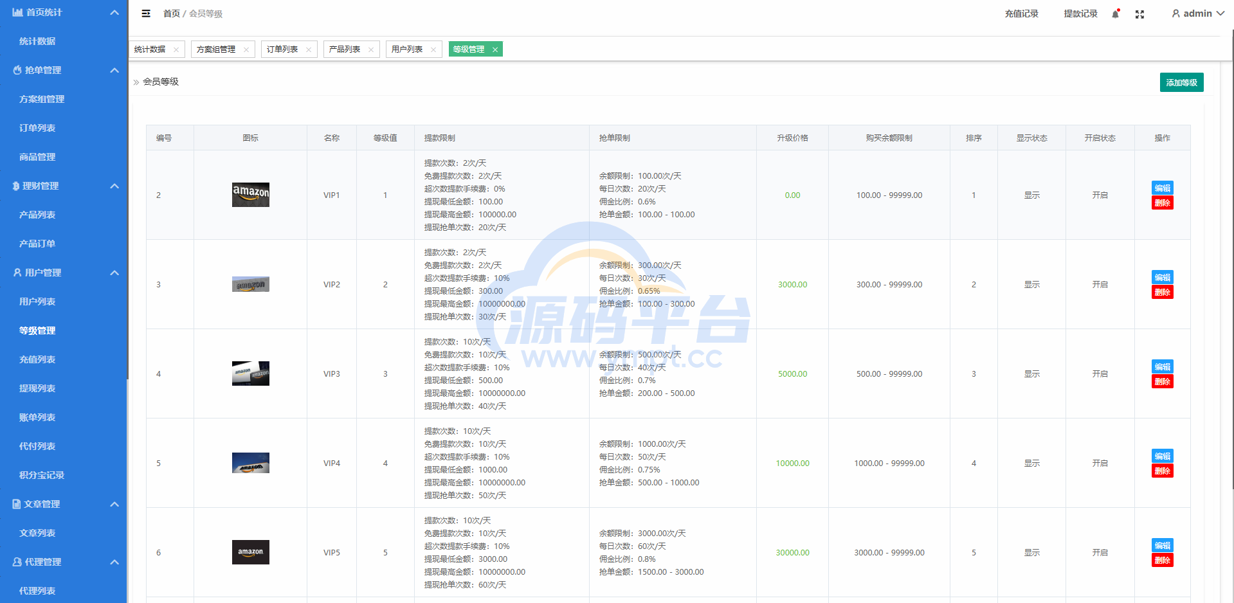Open the notification bell icon
This screenshot has height=603, width=1234.
coord(1116,14)
